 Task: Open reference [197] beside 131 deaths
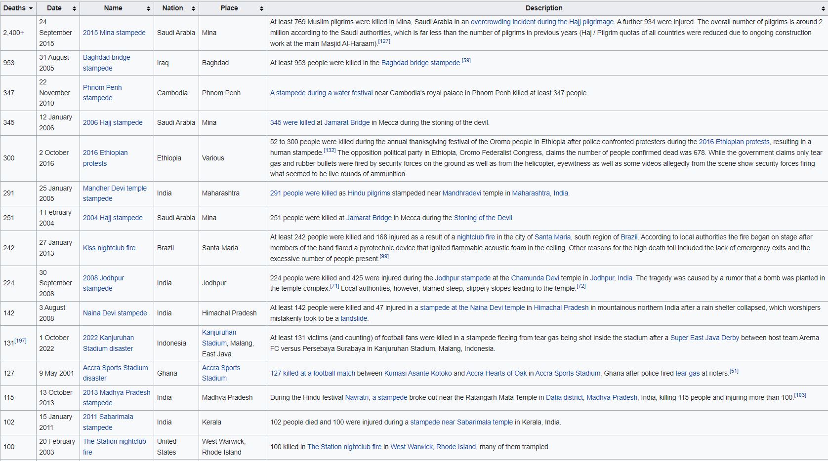tap(20, 341)
